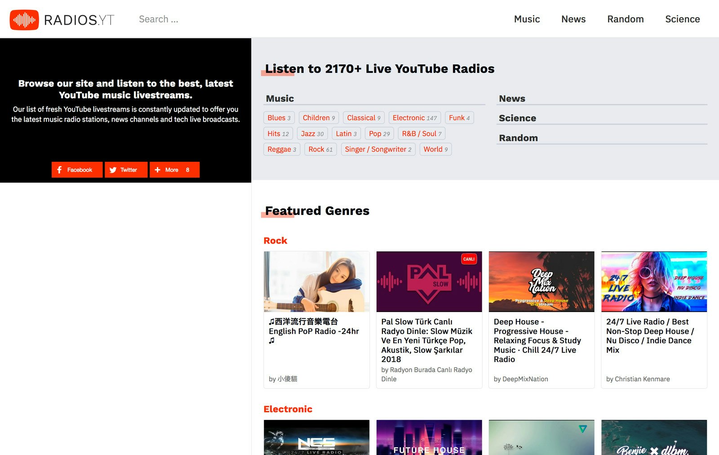Open the Facebook share icon
Image resolution: width=719 pixels, height=455 pixels.
60,170
